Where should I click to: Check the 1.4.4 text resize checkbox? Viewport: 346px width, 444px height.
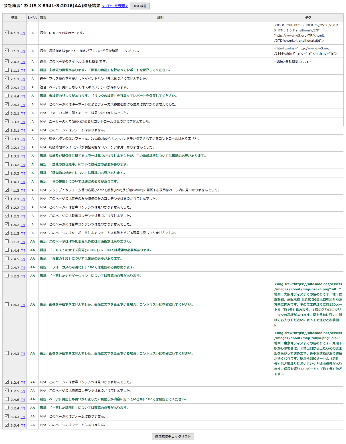[x=6, y=250]
